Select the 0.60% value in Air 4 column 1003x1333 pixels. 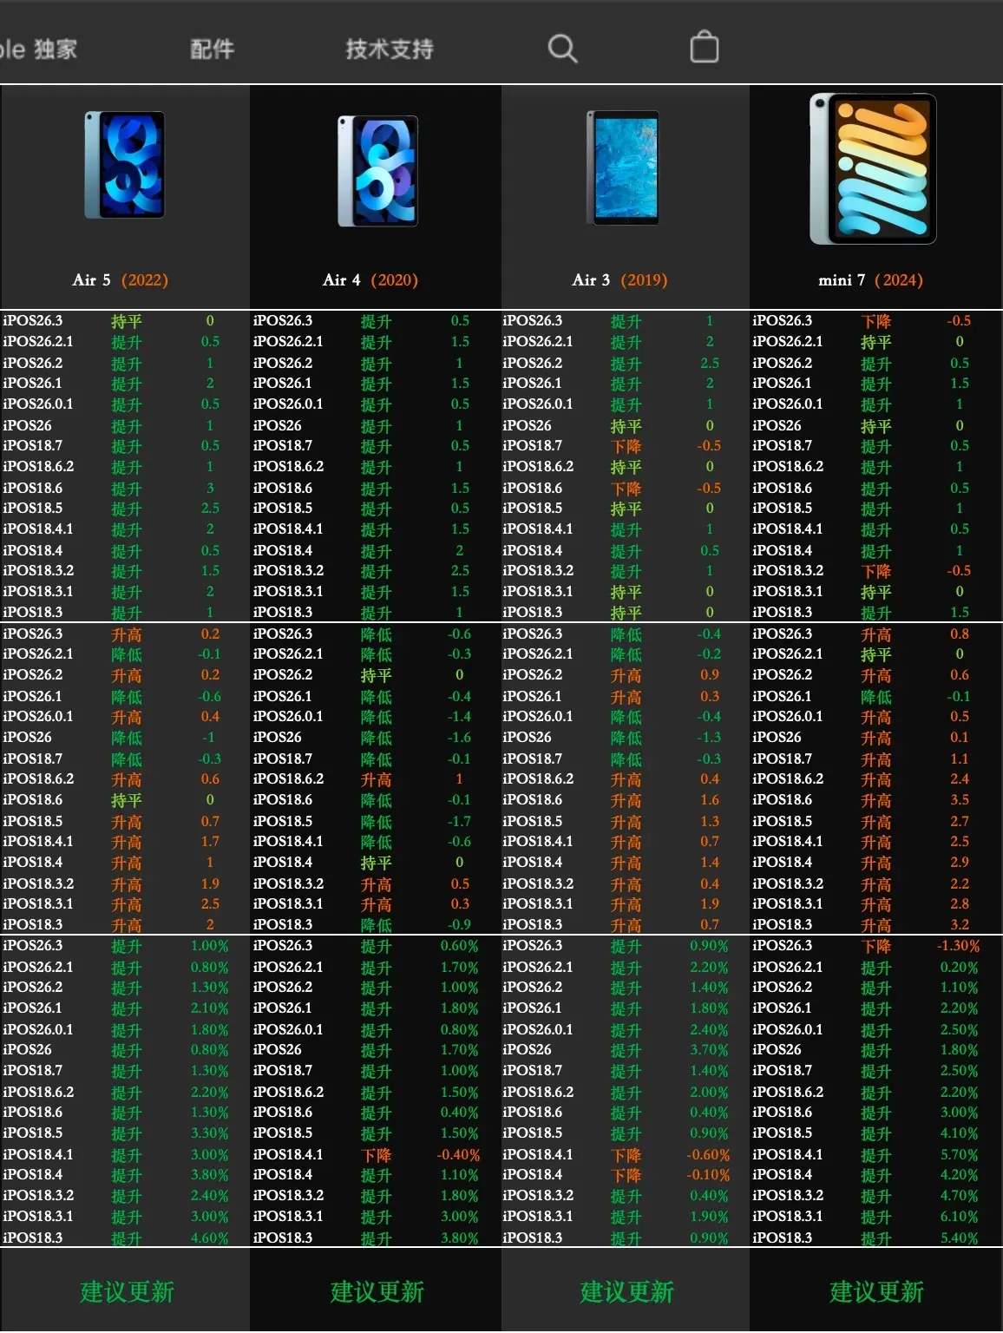tap(460, 946)
